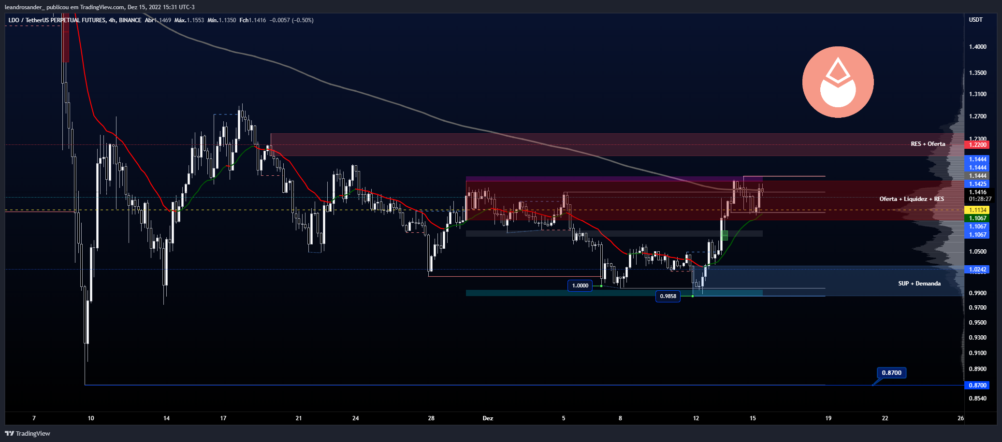Click the Mín.1.1350 value in the legend
The height and width of the screenshot is (442, 1002).
click(222, 20)
